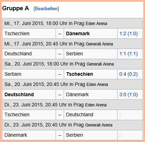The width and height of the screenshot is (145, 142).
Task: Click Dänemark in the Deutschland–Dänemark row
Action: tap(77, 94)
